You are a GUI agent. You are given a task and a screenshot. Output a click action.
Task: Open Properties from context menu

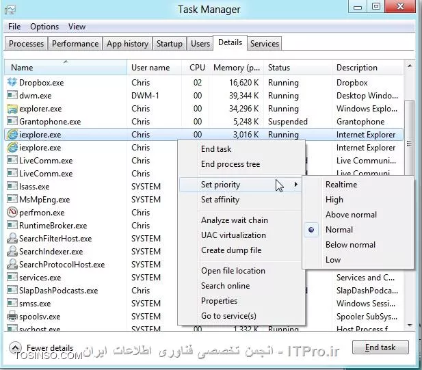[x=219, y=300]
